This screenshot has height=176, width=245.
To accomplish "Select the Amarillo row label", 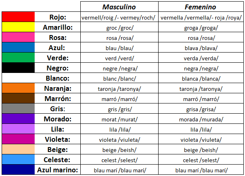I will tap(57, 27).
